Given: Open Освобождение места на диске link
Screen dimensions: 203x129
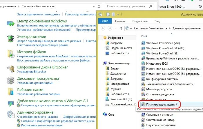Looking at the screenshot, I should (38, 117).
